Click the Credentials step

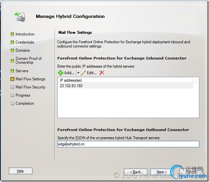pyautogui.click(x=25, y=42)
